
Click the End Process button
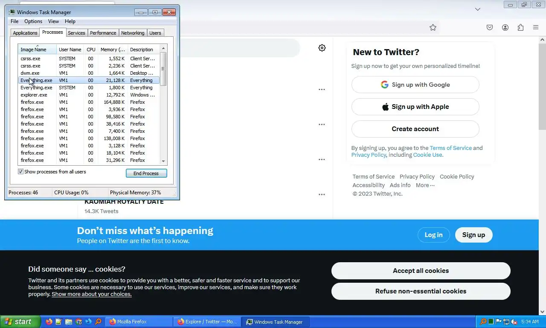click(x=146, y=173)
